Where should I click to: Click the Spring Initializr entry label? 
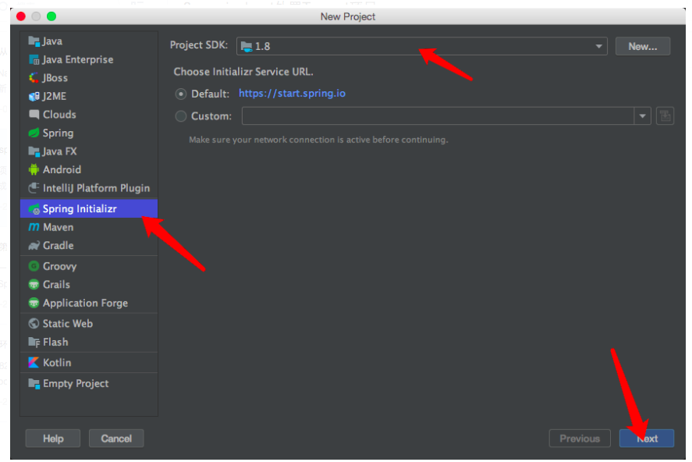tap(80, 208)
